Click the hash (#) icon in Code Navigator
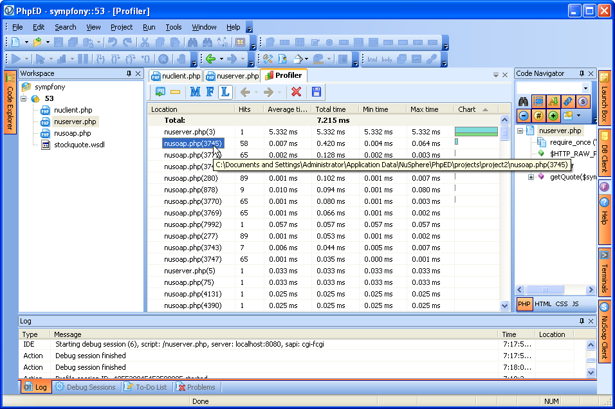 pyautogui.click(x=538, y=116)
